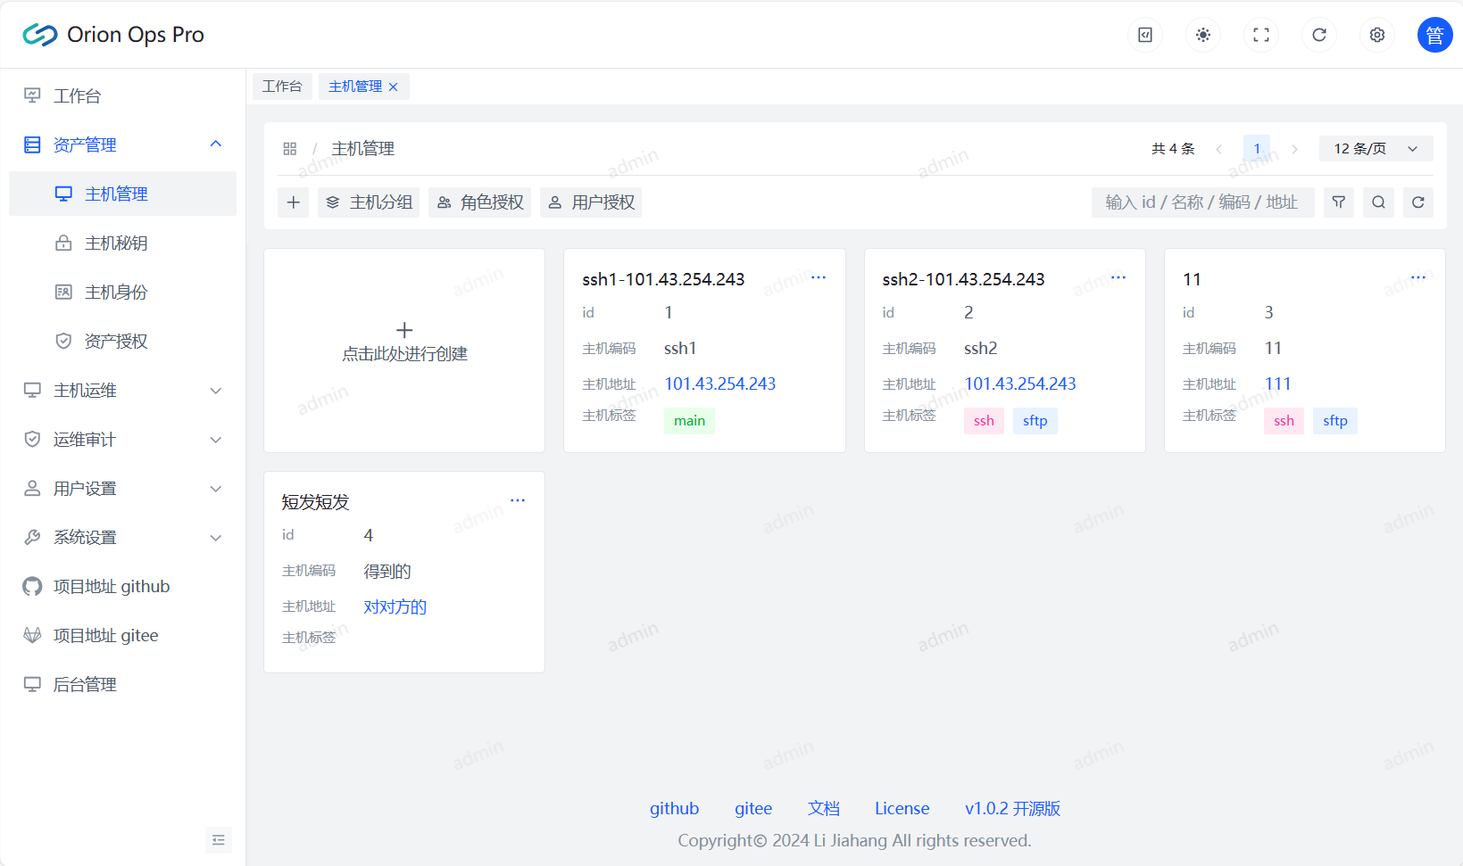
Task: Click the 主机分组 button
Action: click(369, 202)
